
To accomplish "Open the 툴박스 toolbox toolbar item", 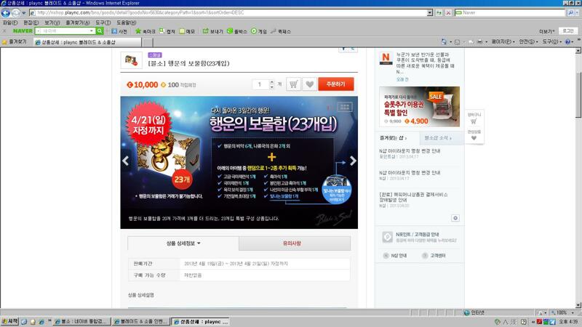I will click(237, 31).
